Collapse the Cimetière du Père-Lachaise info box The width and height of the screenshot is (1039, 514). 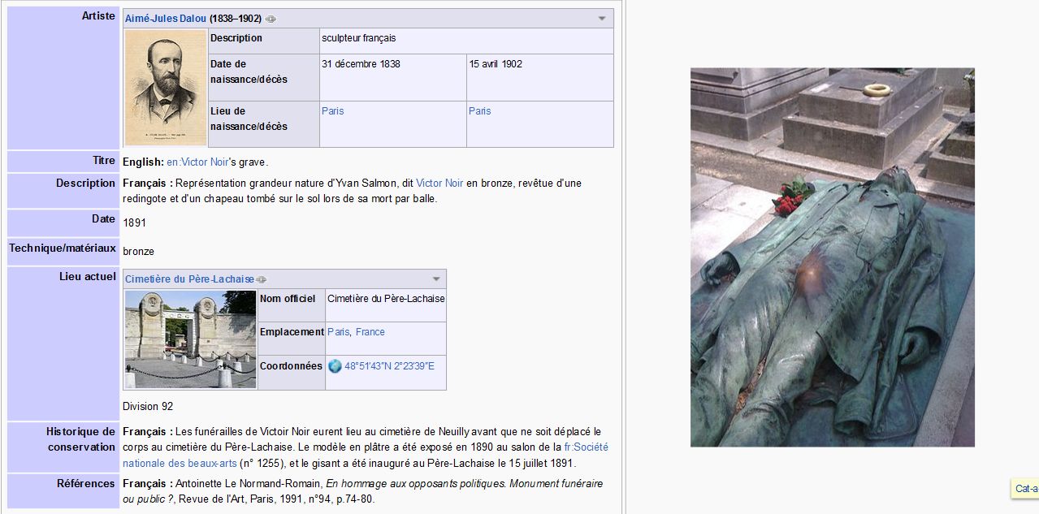coord(436,279)
